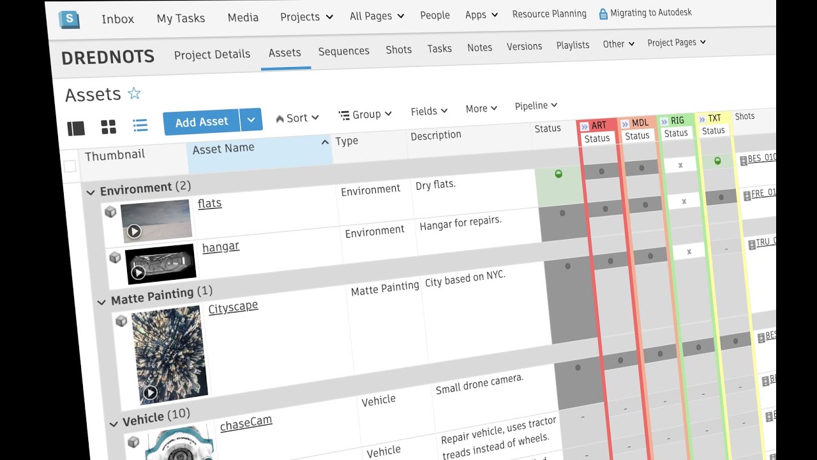Screen dimensions: 817x460
Task: Switch to Project Details tab
Action: [x=212, y=54]
